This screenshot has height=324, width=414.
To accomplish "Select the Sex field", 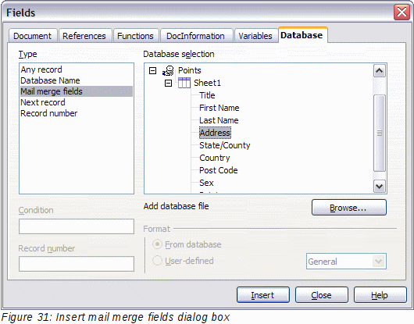I will coord(206,183).
